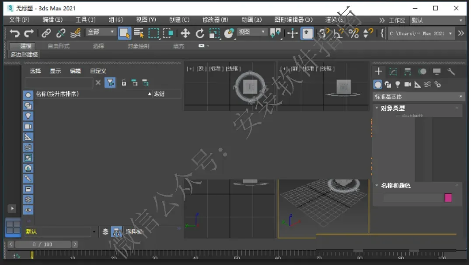Select the Move tool

(185, 33)
